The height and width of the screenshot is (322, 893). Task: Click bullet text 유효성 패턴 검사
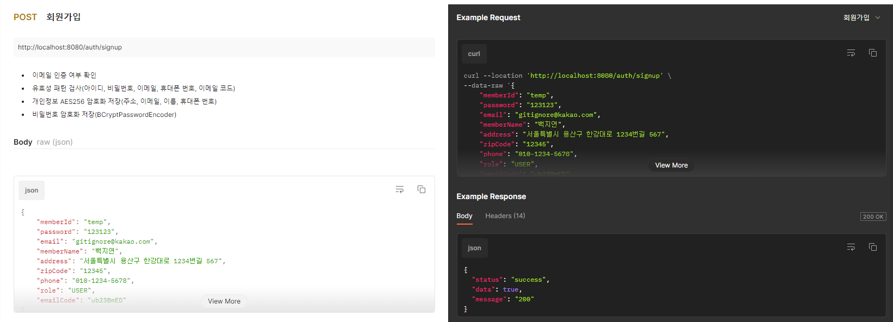[133, 88]
